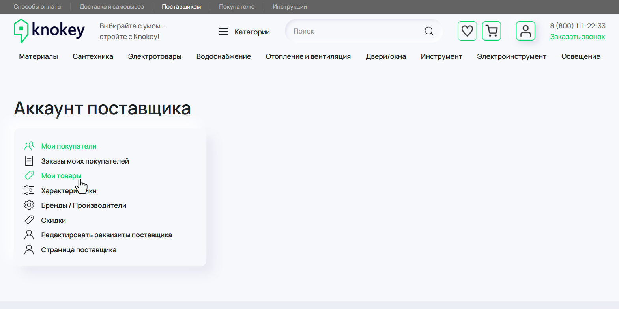619x309 pixels.
Task: Click the gear icon beside Бренды / Производители
Action: pos(29,205)
